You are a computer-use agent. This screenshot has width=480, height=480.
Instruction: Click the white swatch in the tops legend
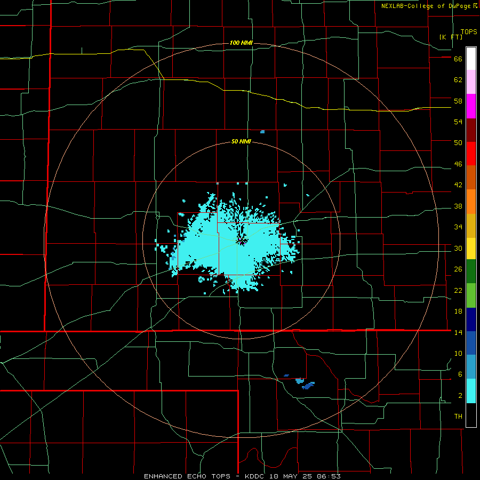[471, 59]
